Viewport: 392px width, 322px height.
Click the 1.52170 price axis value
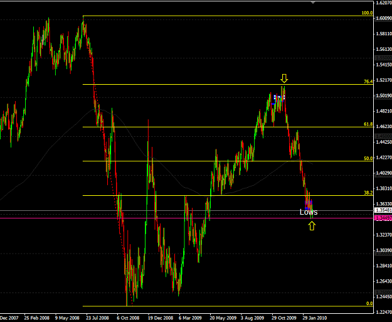pos(384,80)
